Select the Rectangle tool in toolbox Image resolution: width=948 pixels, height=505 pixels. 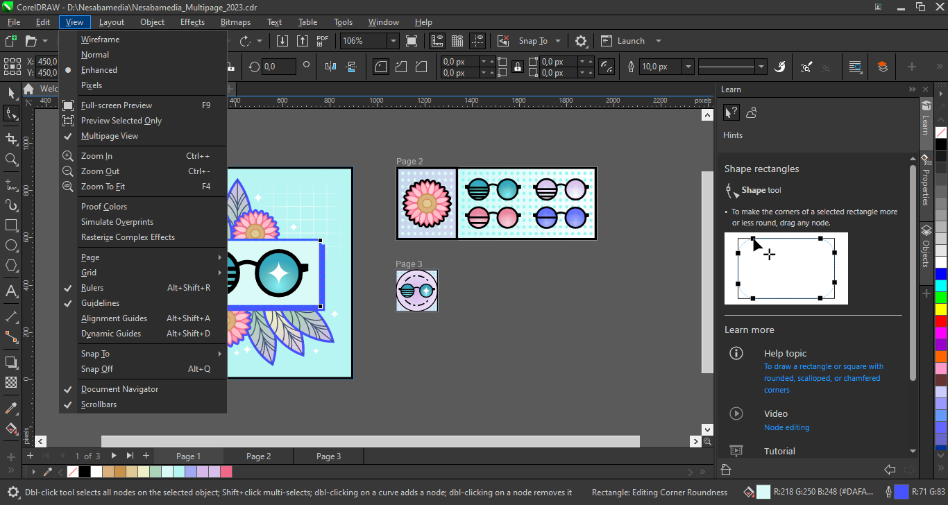pyautogui.click(x=11, y=225)
